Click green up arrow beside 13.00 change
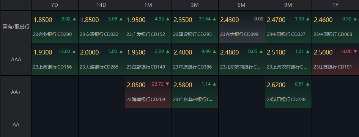The height and width of the screenshot is (137, 359). [x=74, y=51]
